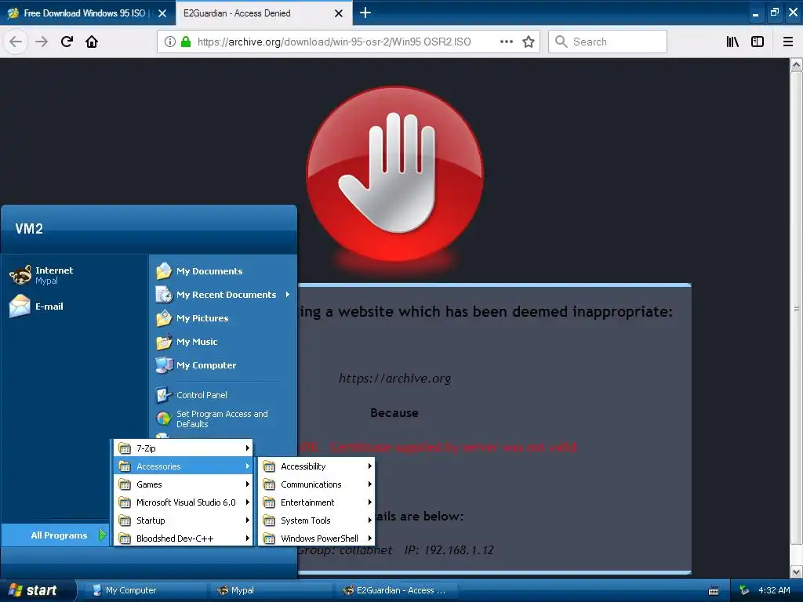
Task: Click the vertical scrollbar thumb
Action: 796,308
